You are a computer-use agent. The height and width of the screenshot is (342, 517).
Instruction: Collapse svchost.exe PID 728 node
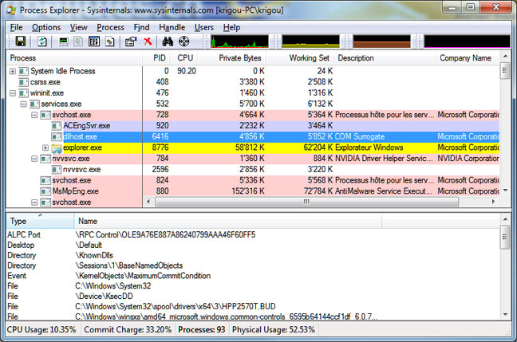click(34, 115)
